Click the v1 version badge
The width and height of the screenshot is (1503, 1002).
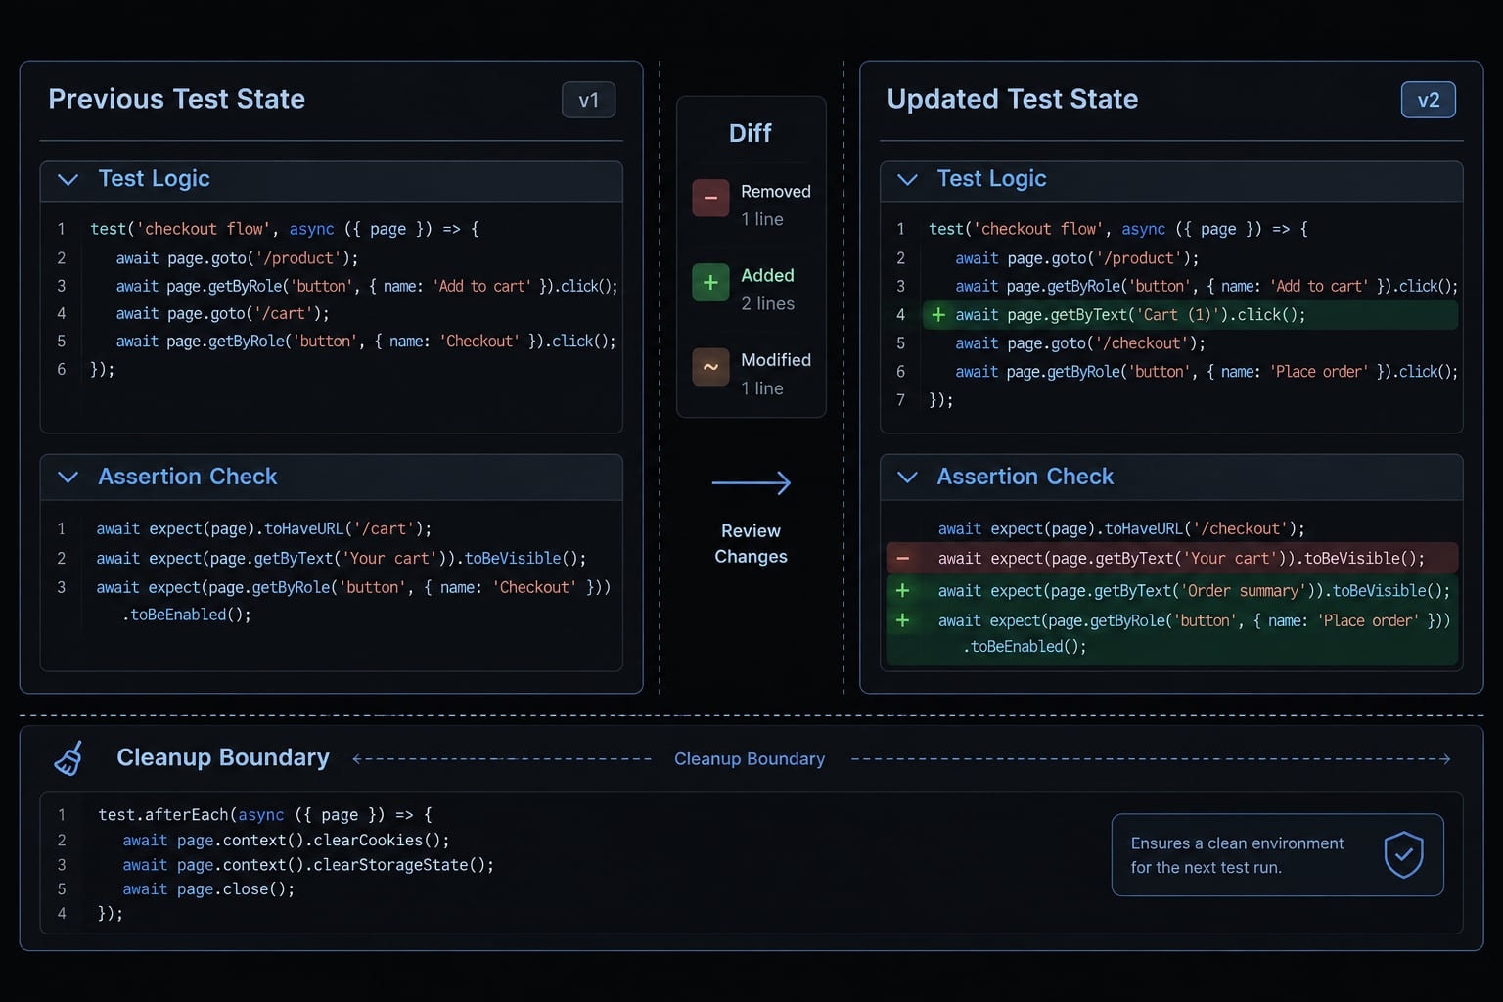click(588, 100)
